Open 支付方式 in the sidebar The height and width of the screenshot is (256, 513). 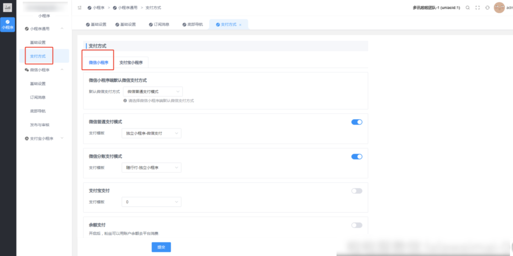44,56
